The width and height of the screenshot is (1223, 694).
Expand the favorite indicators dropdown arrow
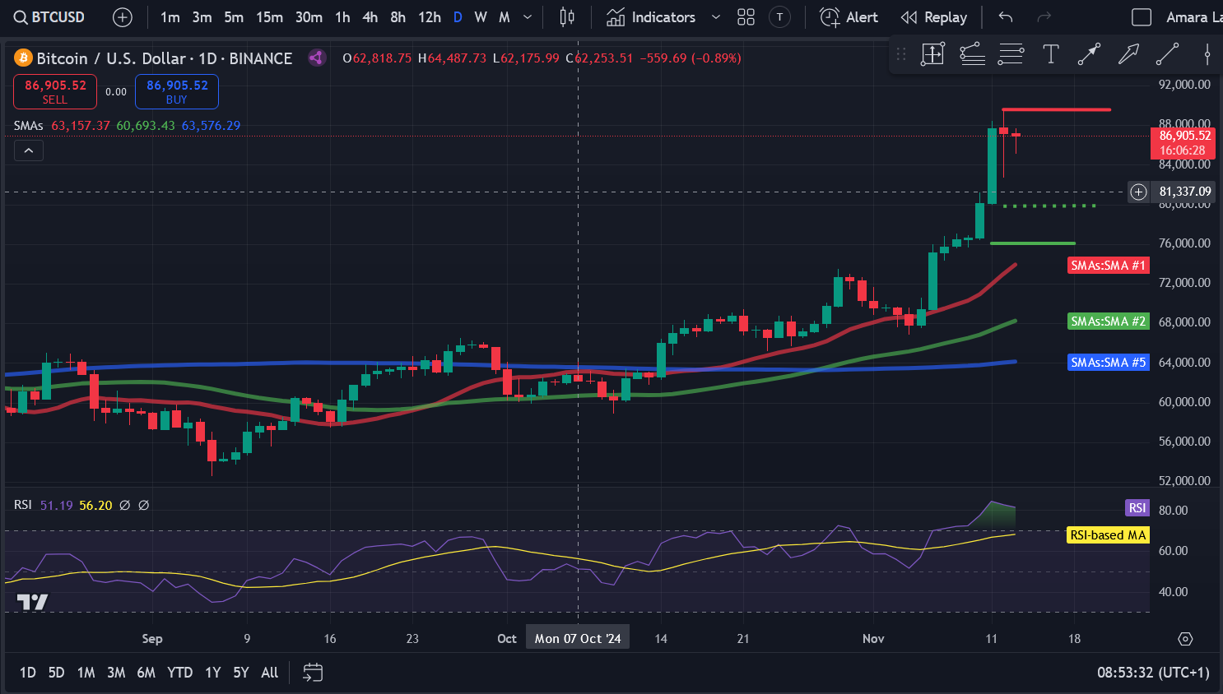pos(715,17)
